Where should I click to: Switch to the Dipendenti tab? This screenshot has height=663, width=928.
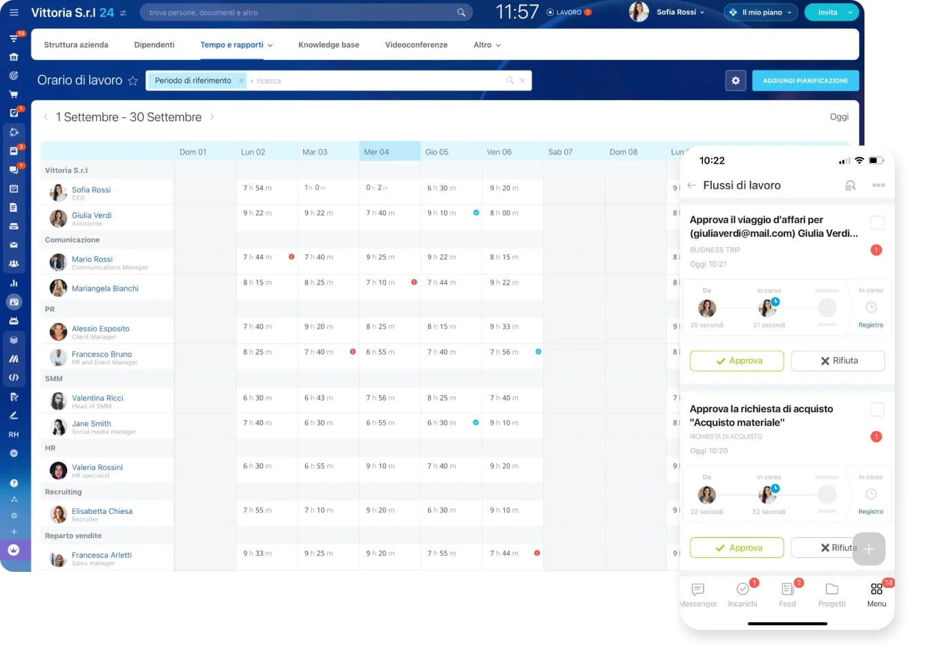tap(154, 45)
